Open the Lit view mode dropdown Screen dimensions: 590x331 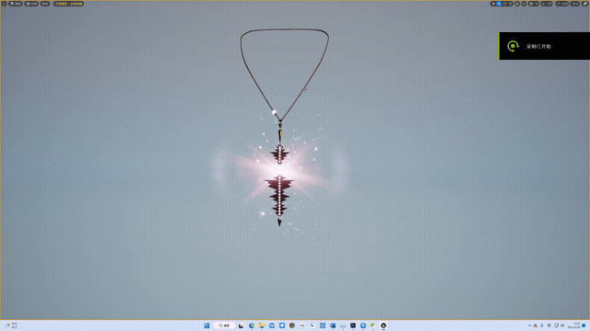point(31,4)
